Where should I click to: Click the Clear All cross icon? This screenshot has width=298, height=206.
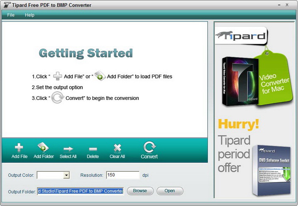click(x=117, y=148)
